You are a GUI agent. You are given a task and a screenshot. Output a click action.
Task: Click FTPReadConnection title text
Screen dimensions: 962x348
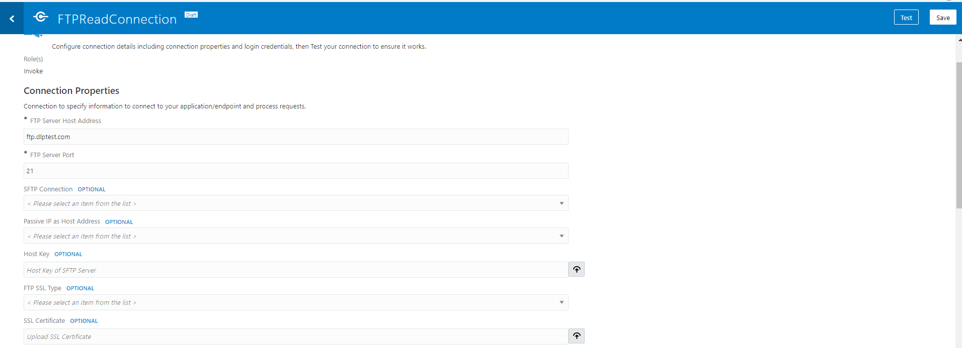[x=117, y=19]
